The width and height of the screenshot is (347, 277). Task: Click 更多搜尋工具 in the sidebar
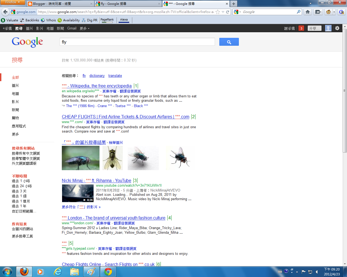(22, 236)
